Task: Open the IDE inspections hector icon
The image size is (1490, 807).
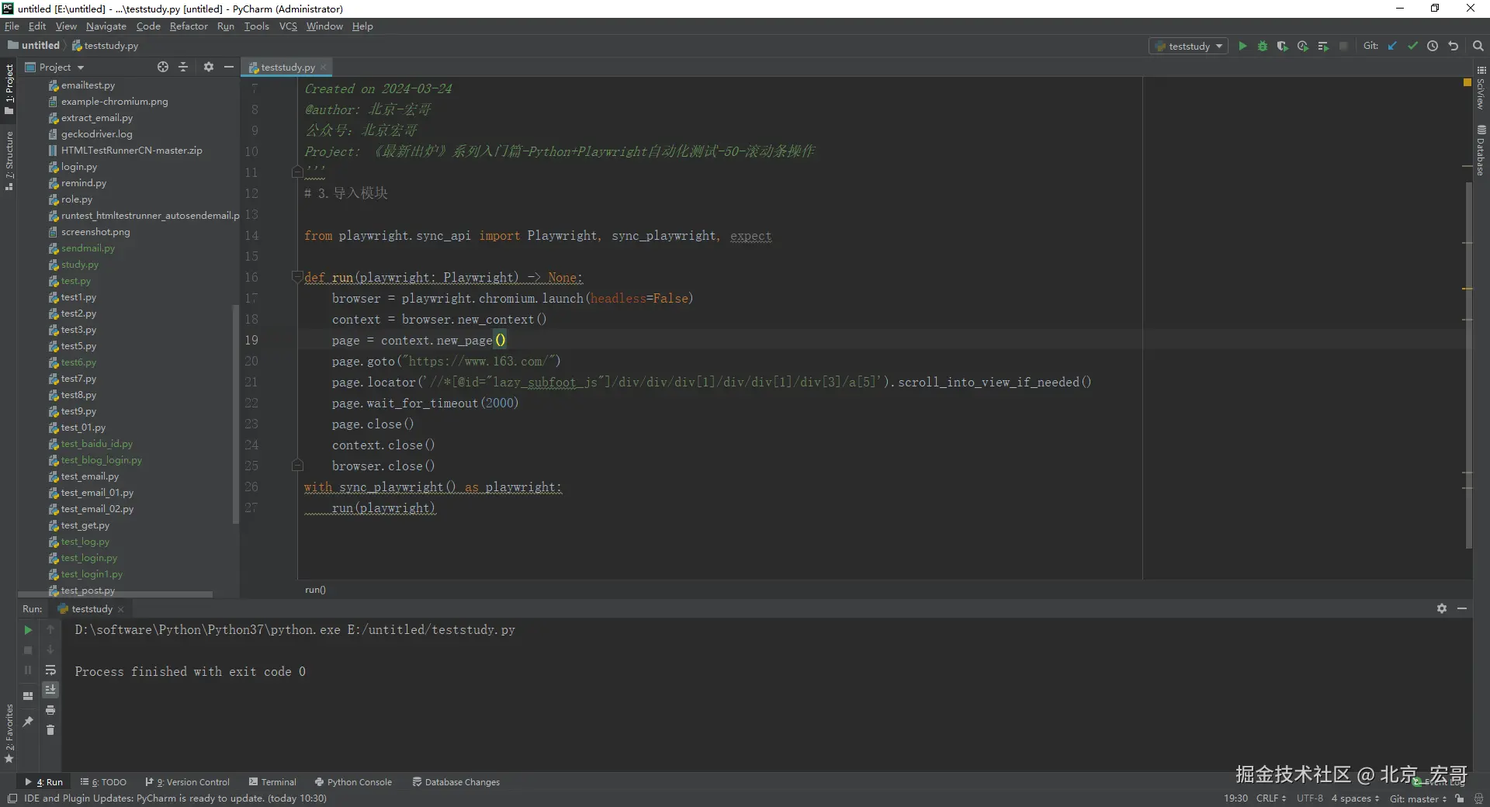Action: click(x=1479, y=798)
